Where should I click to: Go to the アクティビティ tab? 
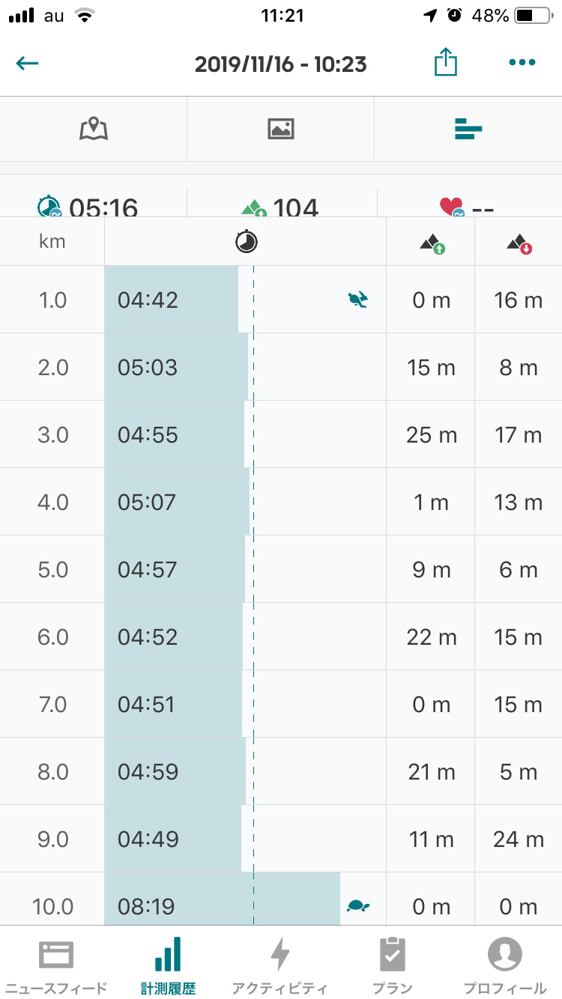pyautogui.click(x=280, y=964)
